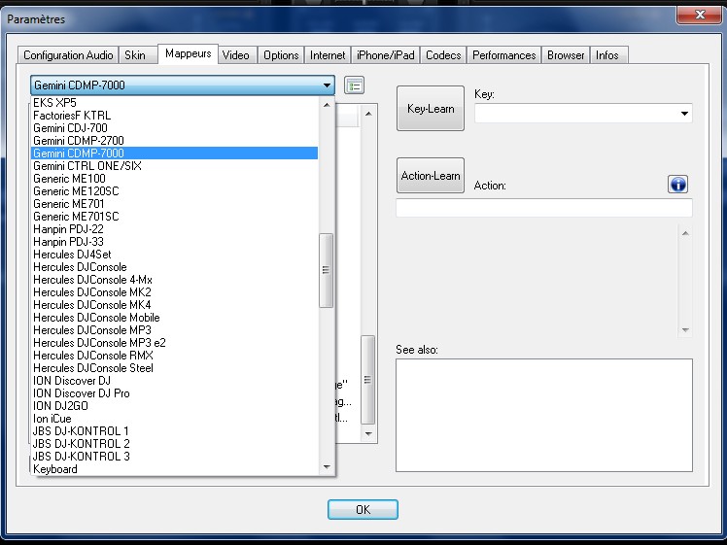Image resolution: width=727 pixels, height=545 pixels.
Task: Choose Gemini CDJ-700
Action: pyautogui.click(x=174, y=128)
